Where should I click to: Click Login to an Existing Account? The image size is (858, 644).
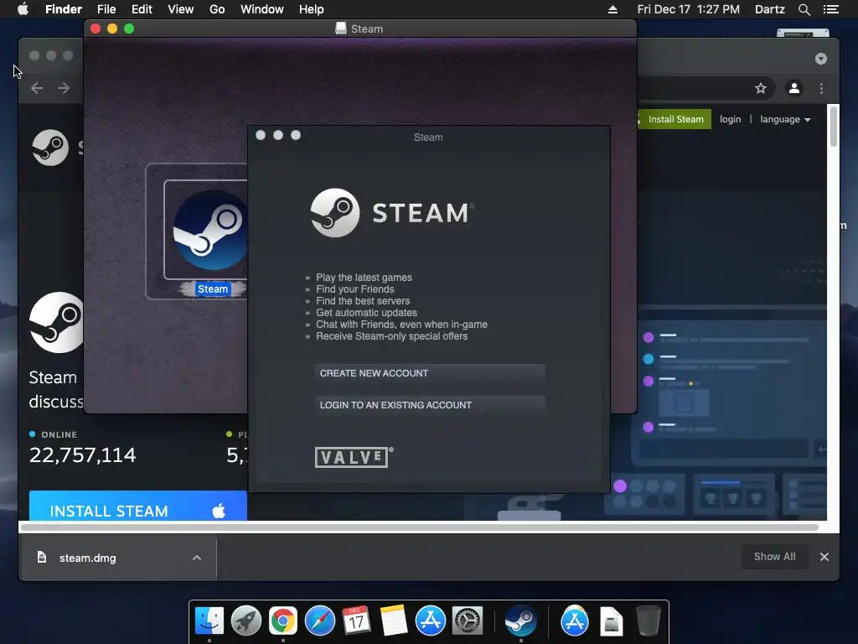point(430,405)
